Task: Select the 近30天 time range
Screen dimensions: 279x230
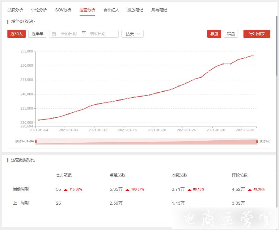Action: pos(16,34)
